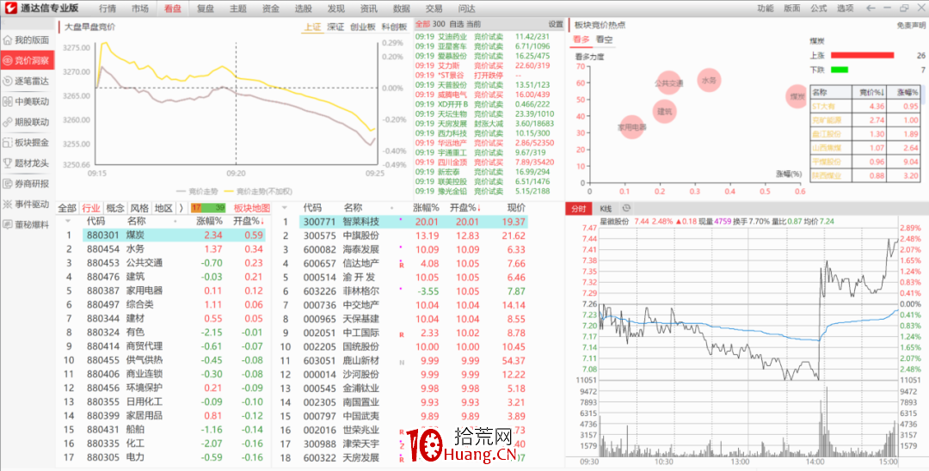Open the 市场 menu
Viewport: 929px width, 471px height.
point(140,9)
